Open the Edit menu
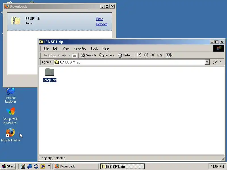The image size is (227, 170). (56, 48)
